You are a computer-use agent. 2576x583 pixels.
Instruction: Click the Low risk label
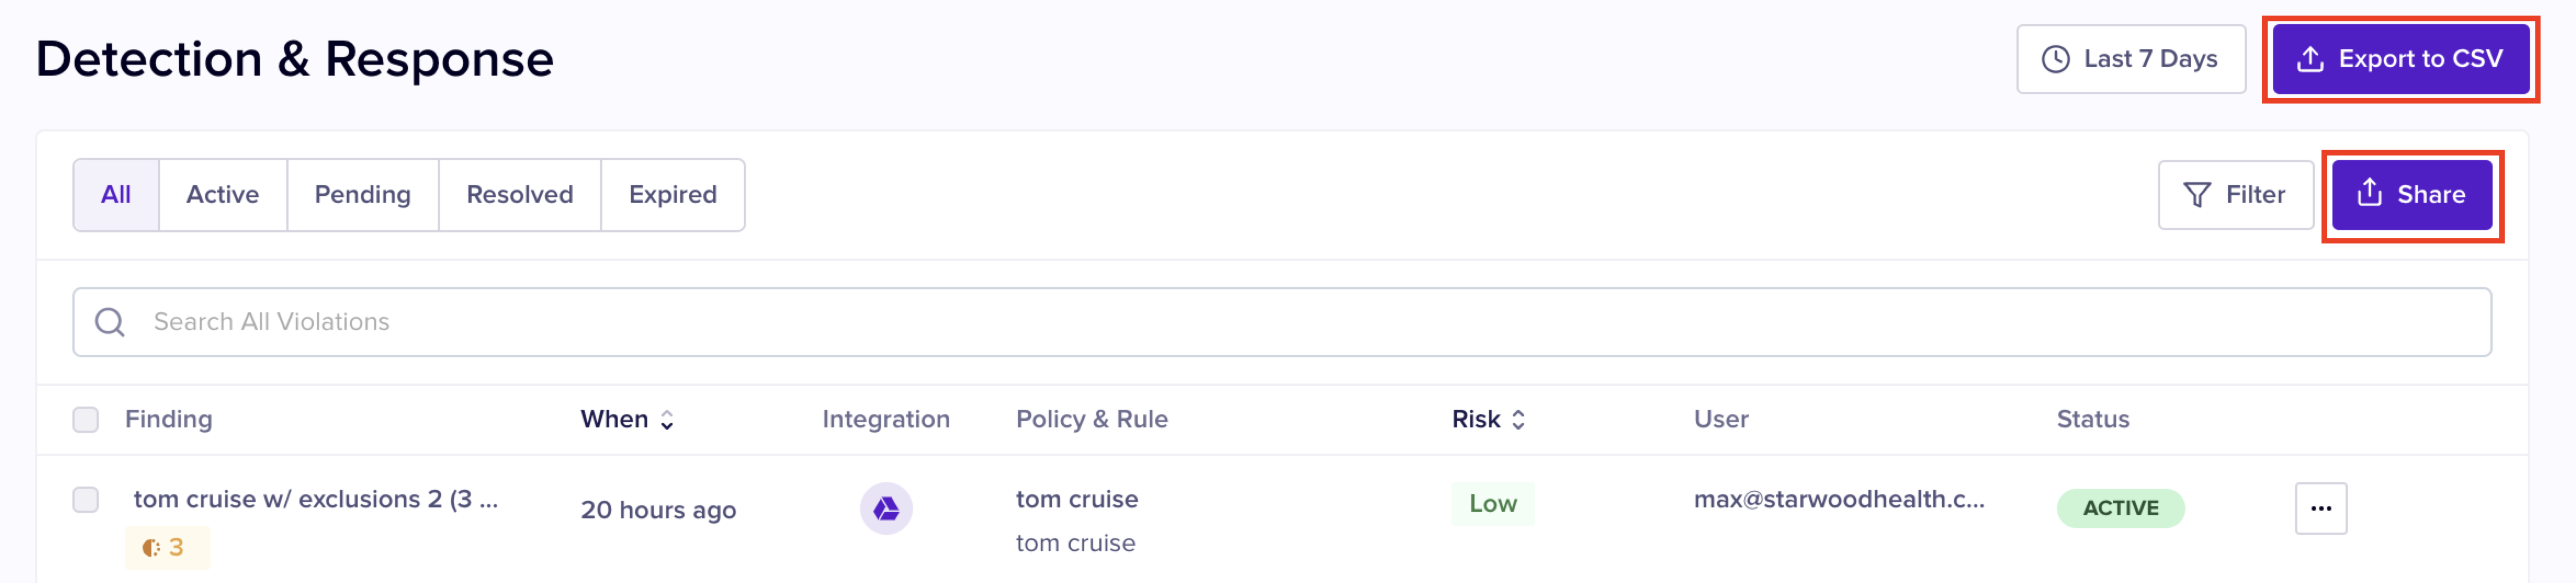pos(1492,504)
